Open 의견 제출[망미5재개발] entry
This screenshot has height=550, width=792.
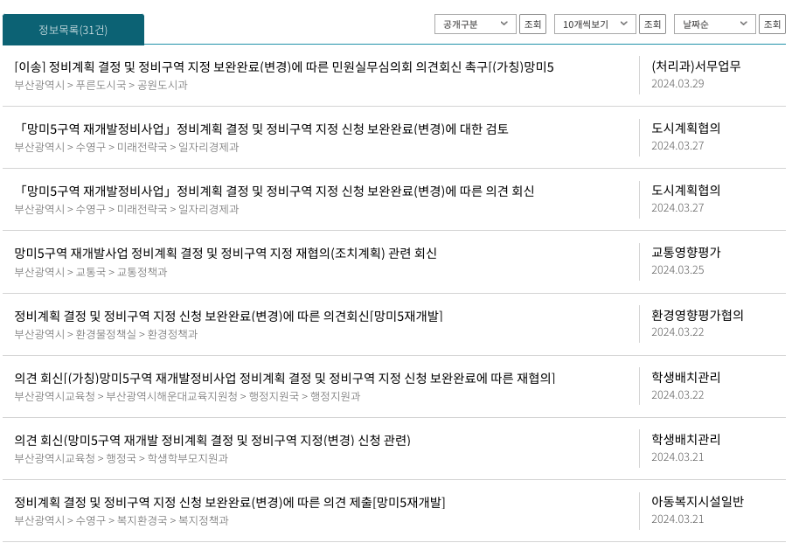tap(230, 503)
